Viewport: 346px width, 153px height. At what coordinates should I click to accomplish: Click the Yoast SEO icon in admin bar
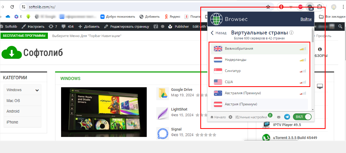point(156,26)
